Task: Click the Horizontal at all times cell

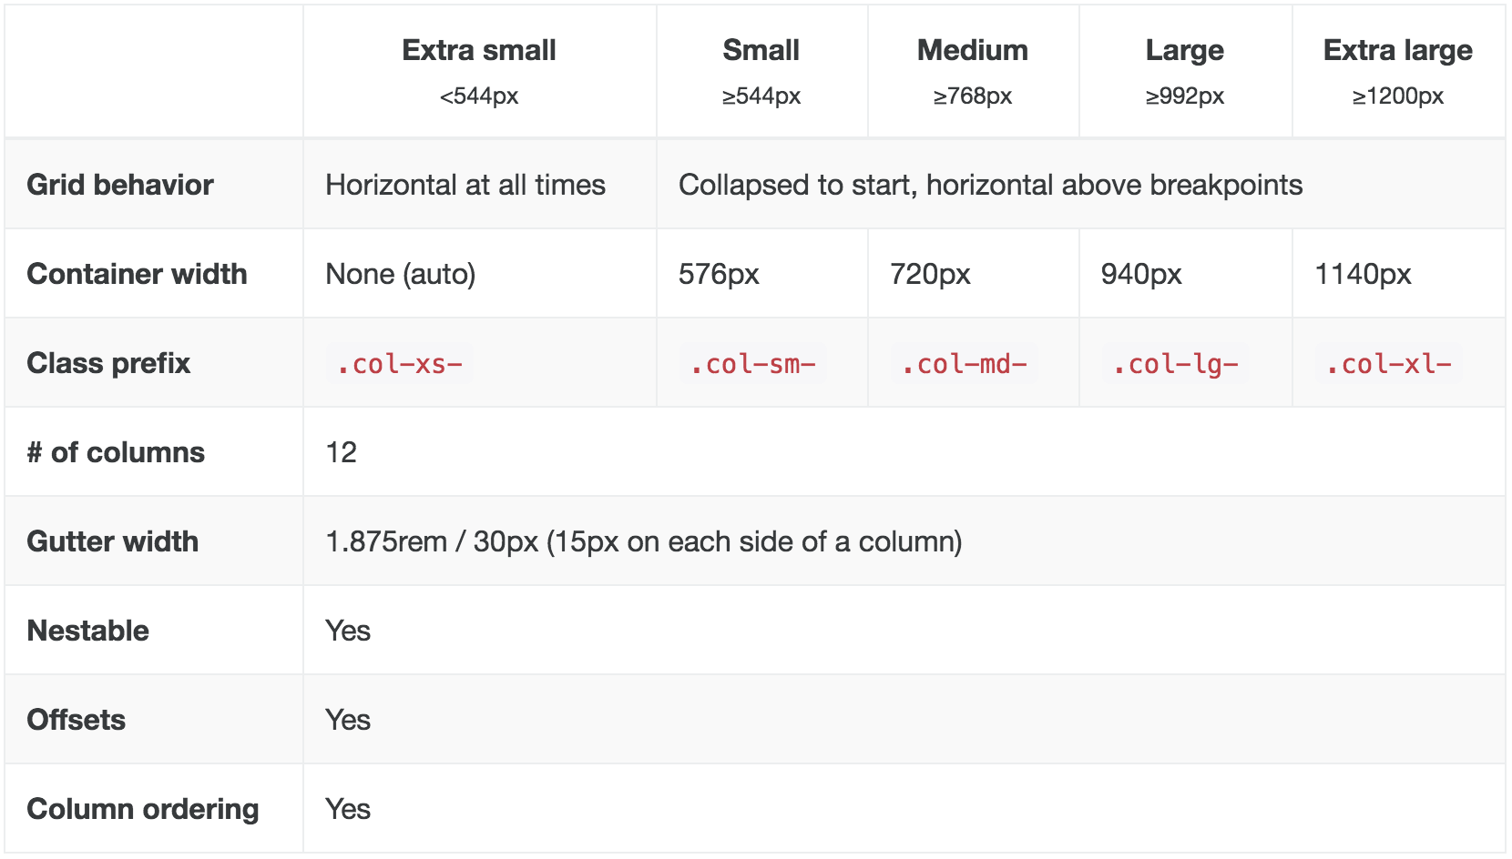Action: point(465,185)
